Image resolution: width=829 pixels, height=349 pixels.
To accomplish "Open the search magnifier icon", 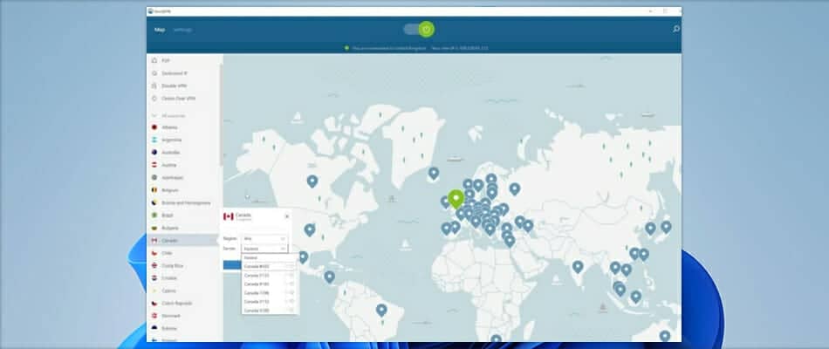I will (675, 29).
